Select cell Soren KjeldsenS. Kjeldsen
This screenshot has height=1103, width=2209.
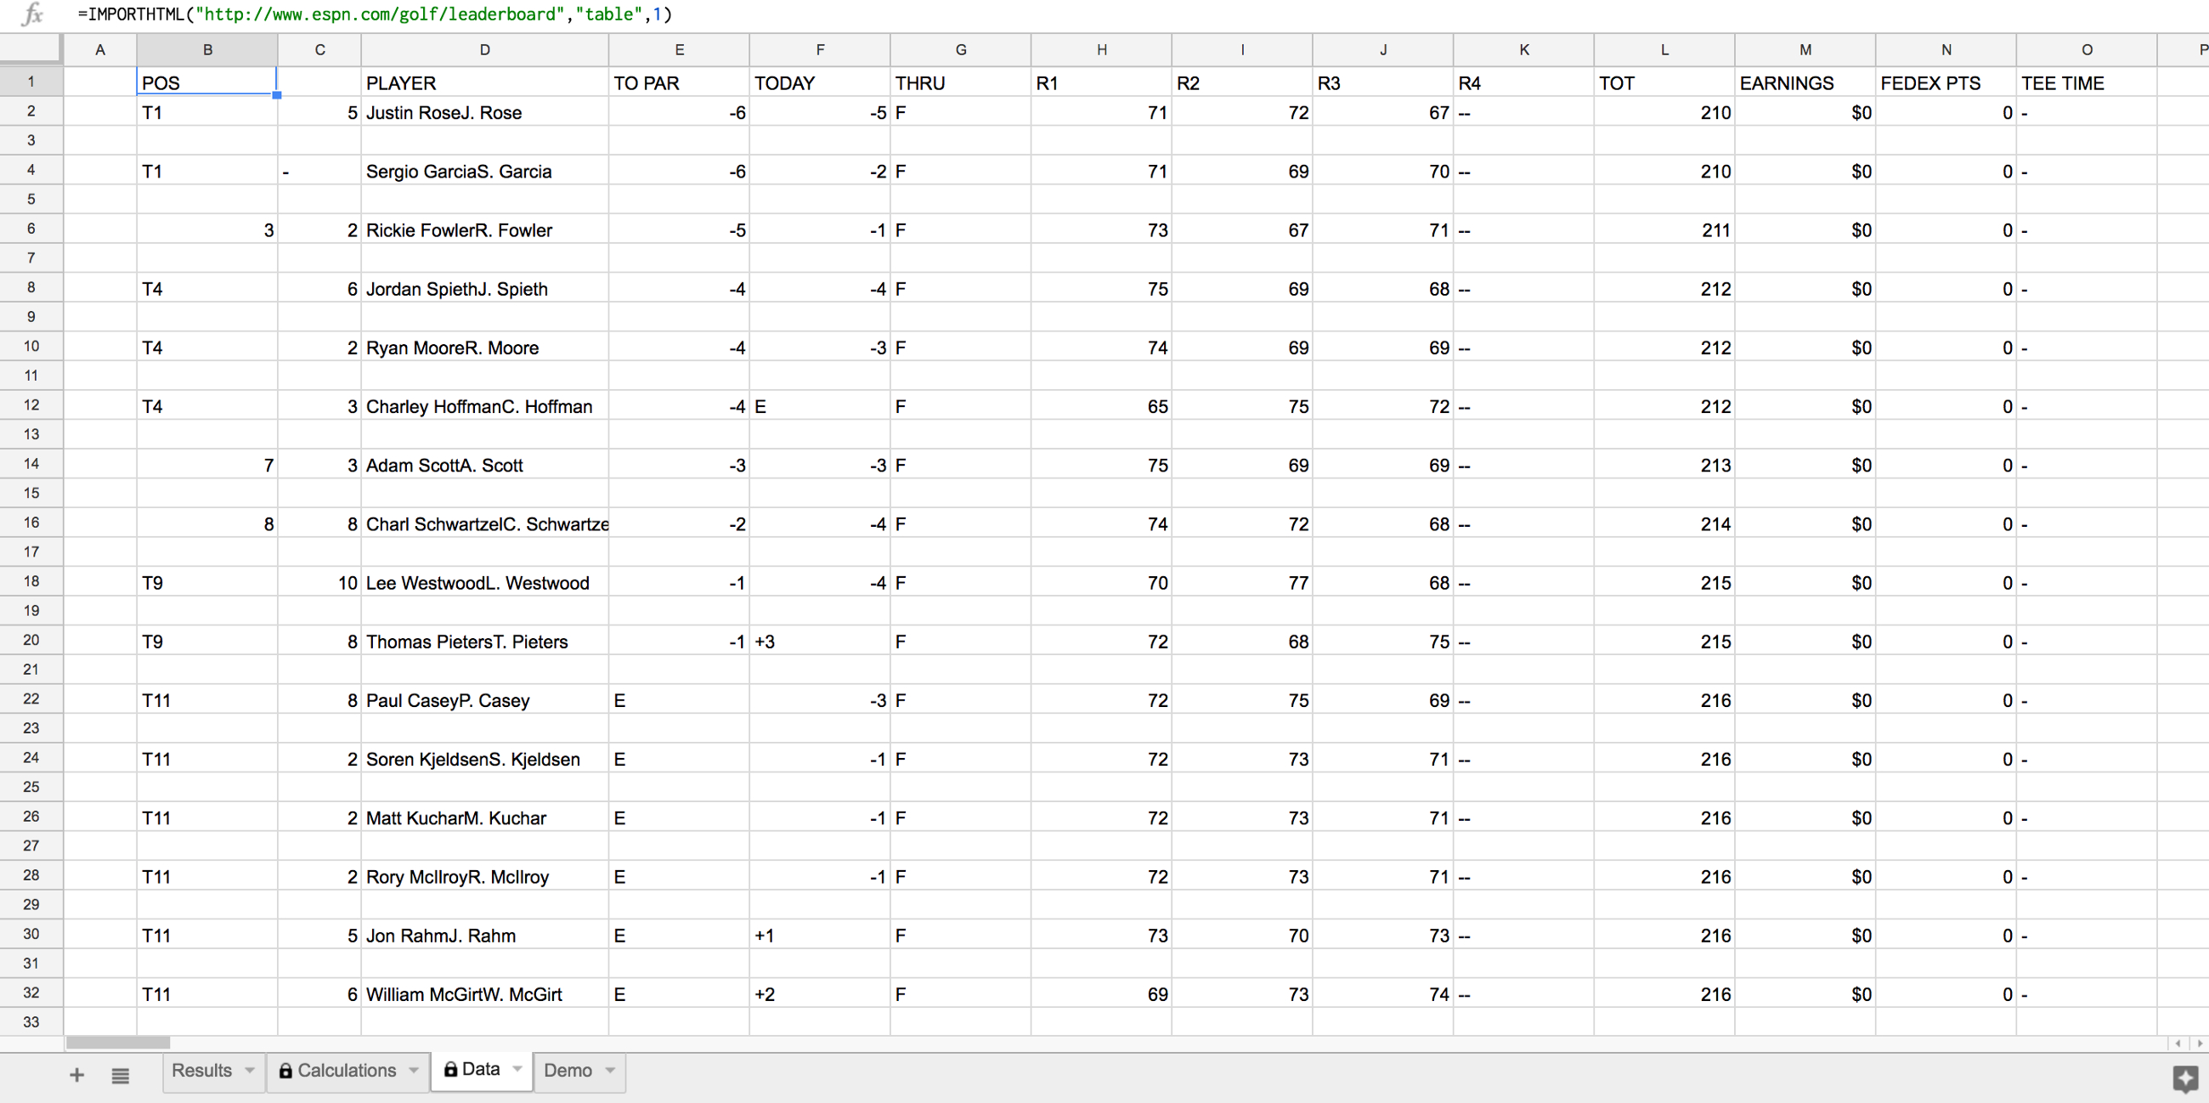484,758
